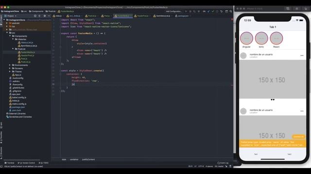Collapse the PostList folder

(x=13, y=49)
